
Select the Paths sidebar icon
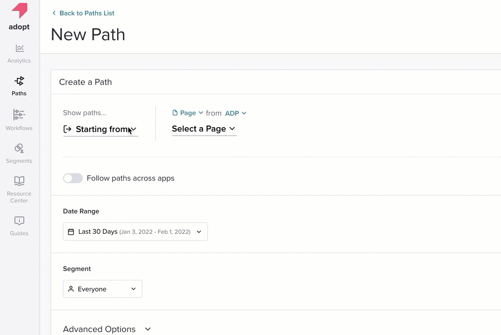(19, 81)
